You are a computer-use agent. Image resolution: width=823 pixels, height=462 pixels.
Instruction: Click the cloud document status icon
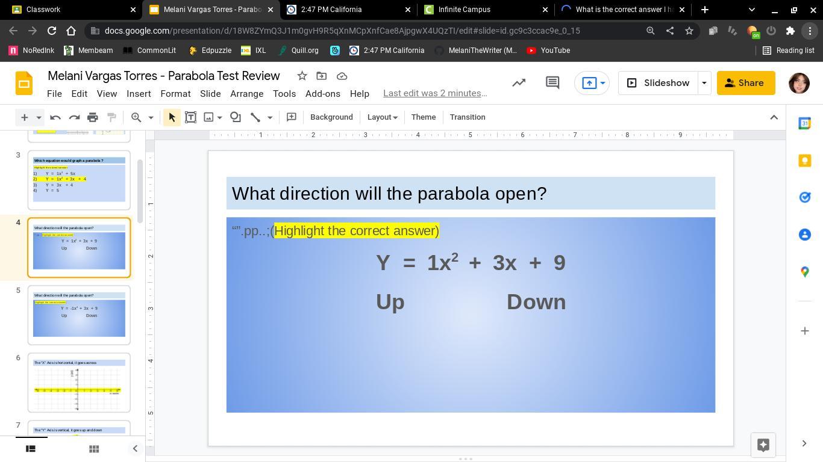point(342,76)
